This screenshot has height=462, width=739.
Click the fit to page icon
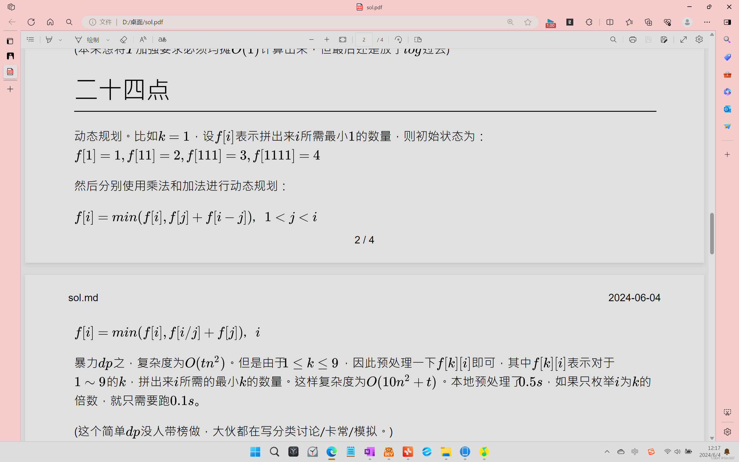[343, 40]
